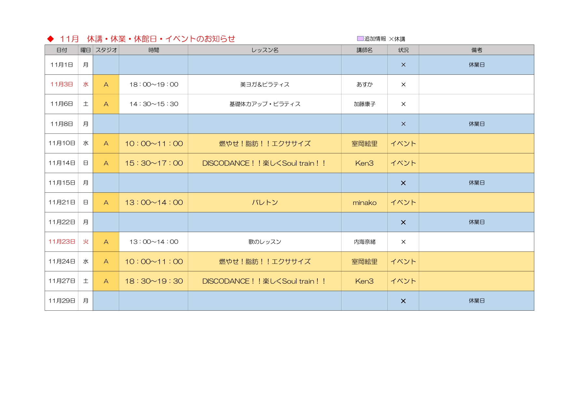Click DISCODANCE lesson on 11月14日
The image size is (571, 403).
(265, 163)
